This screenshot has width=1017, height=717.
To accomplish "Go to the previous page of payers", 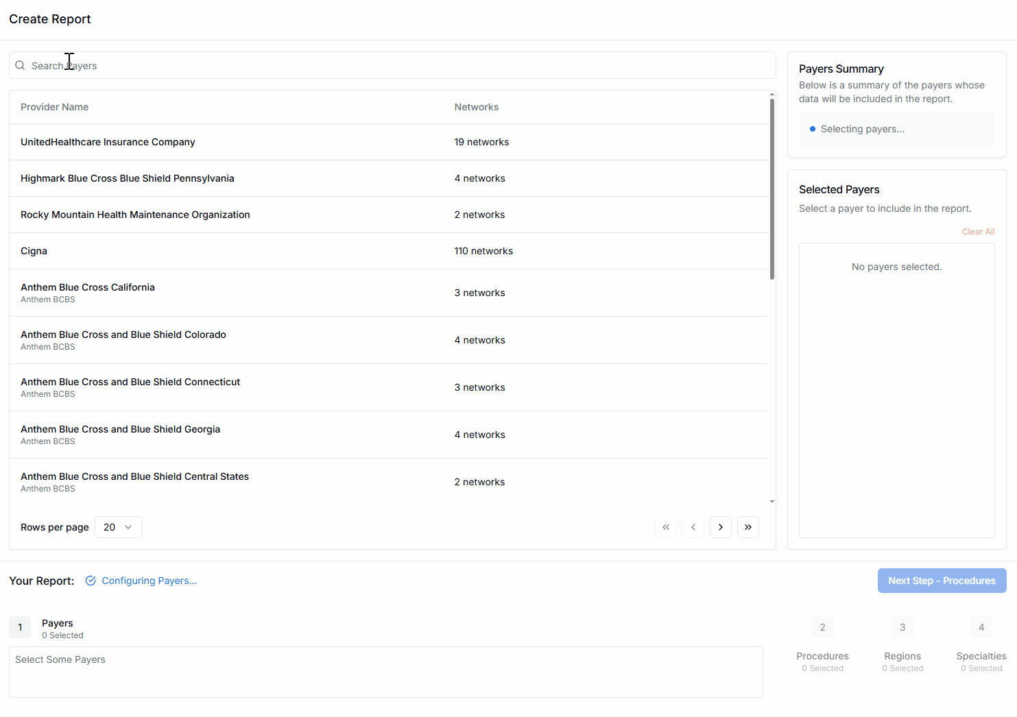I will click(693, 527).
